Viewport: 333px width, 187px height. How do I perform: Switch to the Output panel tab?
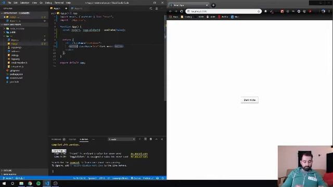coord(72,139)
